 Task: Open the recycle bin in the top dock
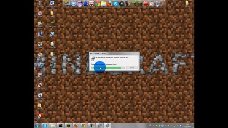(x=157, y=4)
